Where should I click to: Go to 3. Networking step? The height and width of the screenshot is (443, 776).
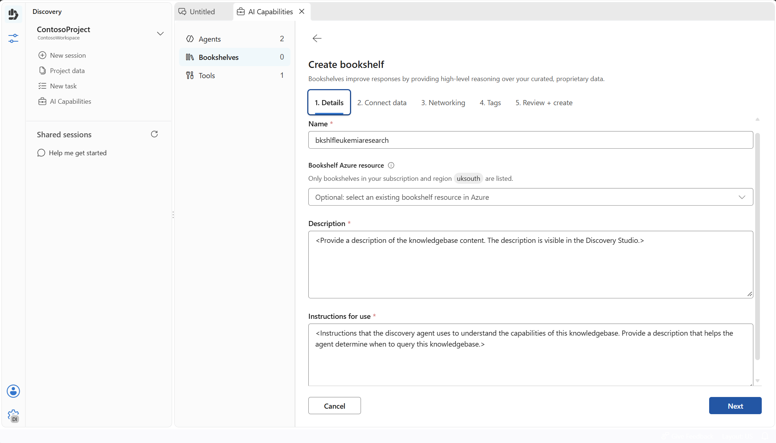(443, 103)
